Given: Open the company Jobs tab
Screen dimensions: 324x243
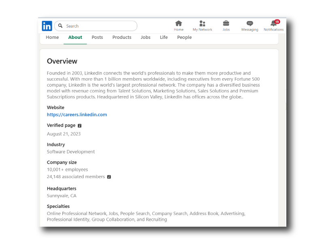Looking at the screenshot, I should (146, 37).
